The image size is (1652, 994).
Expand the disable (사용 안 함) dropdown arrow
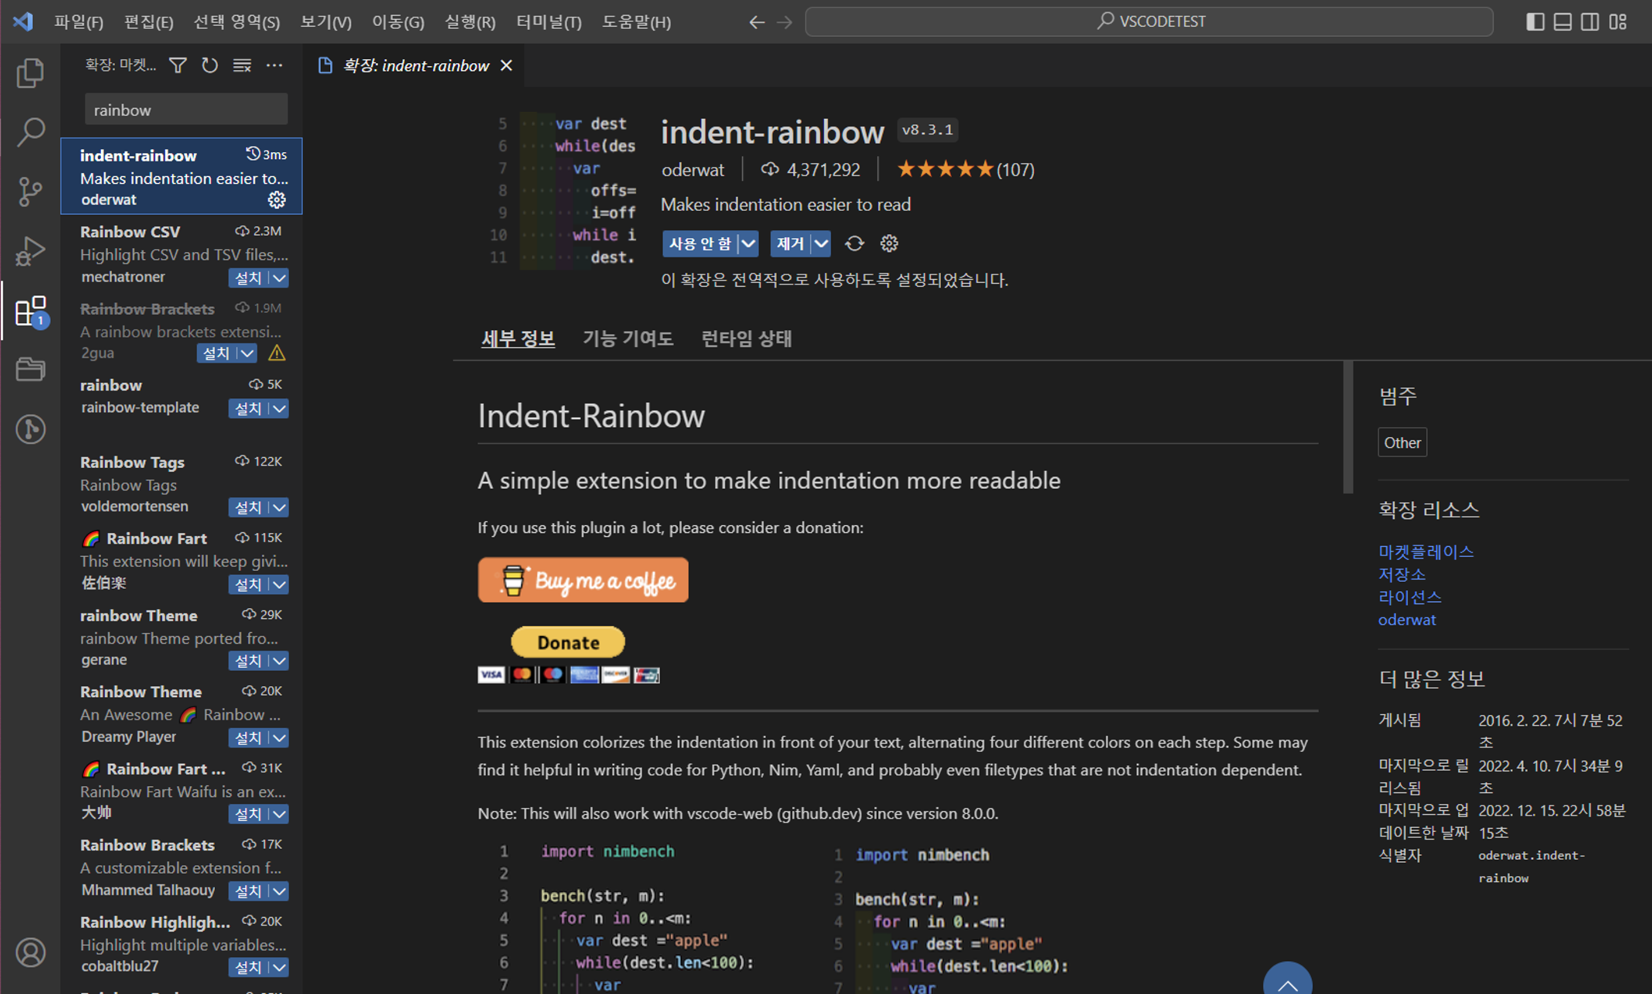(748, 244)
